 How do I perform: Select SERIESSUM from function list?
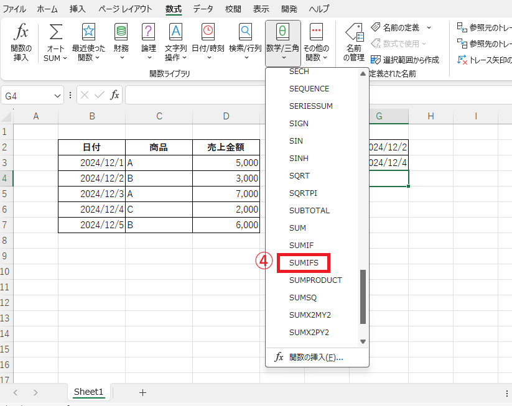pyautogui.click(x=311, y=106)
